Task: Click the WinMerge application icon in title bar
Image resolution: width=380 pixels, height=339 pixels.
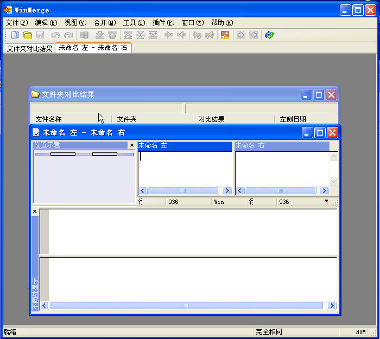Action: [x=8, y=10]
